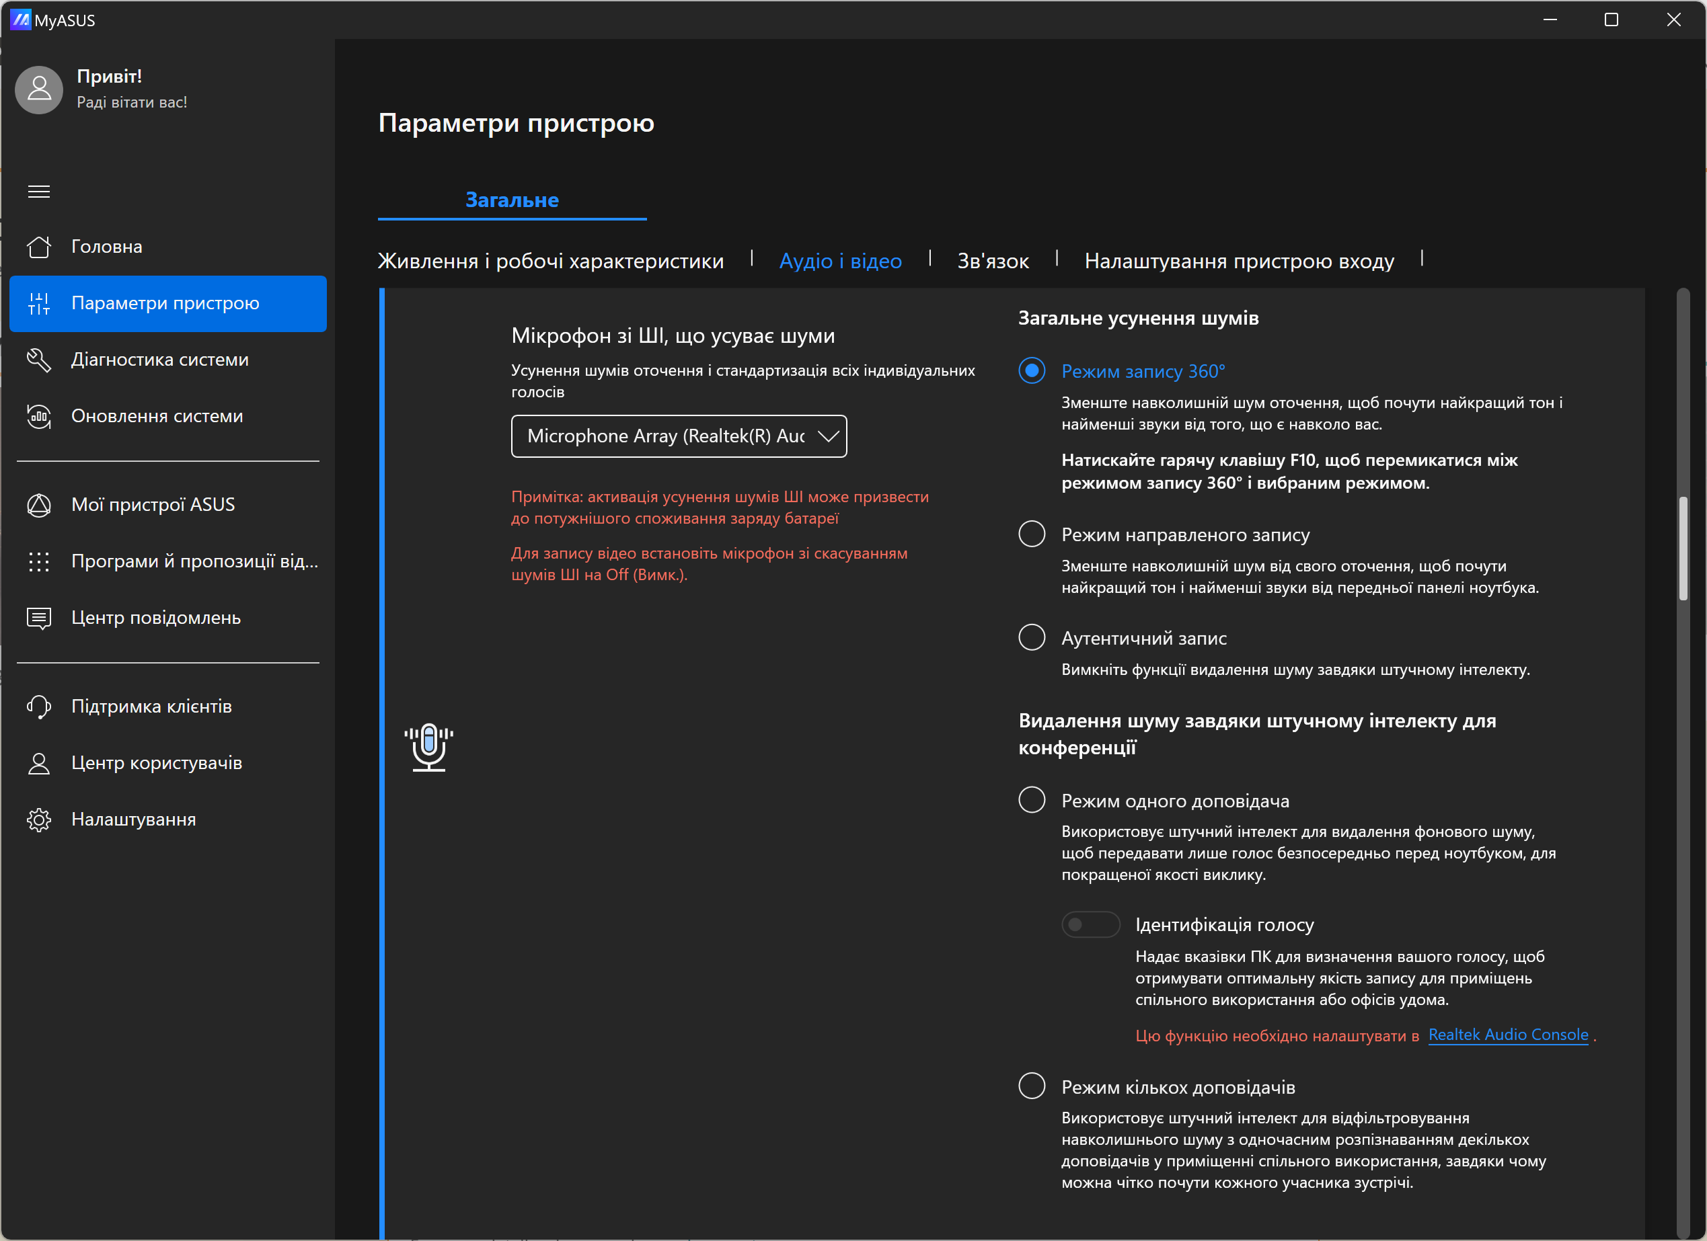This screenshot has height=1241, width=1707.
Task: Open the Зв'язок section
Action: [993, 261]
